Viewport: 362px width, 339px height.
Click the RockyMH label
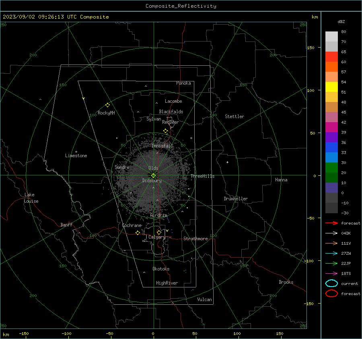point(106,113)
